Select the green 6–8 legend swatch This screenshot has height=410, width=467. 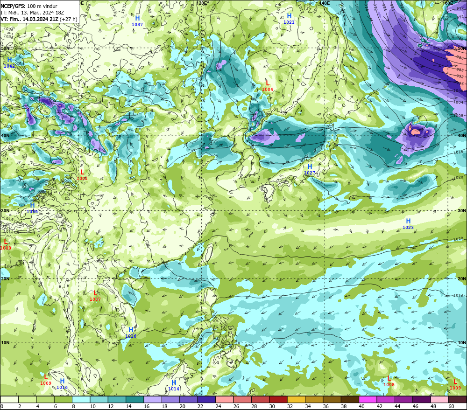click(63, 399)
